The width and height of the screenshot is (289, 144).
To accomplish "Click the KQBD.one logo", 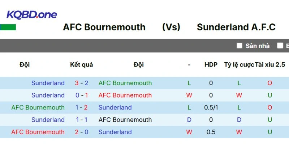I will [x=32, y=15].
